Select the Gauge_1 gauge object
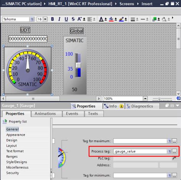 [x=27, y=70]
